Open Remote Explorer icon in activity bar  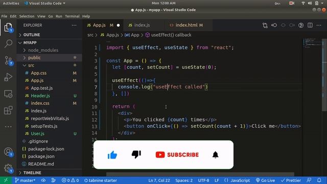pyautogui.click(x=8, y=94)
